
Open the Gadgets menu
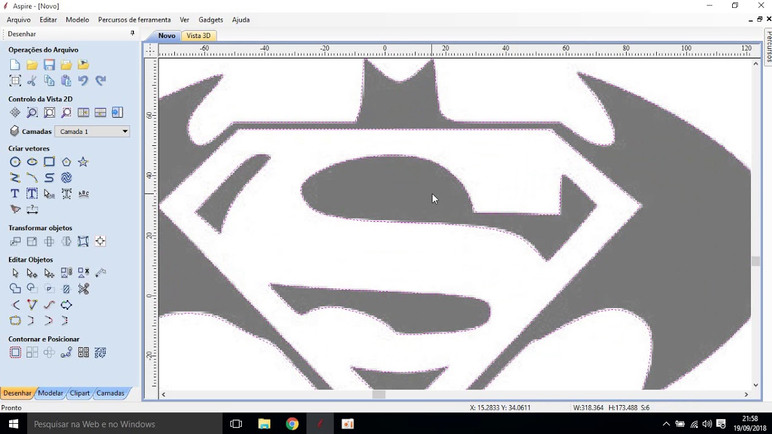[x=210, y=20]
